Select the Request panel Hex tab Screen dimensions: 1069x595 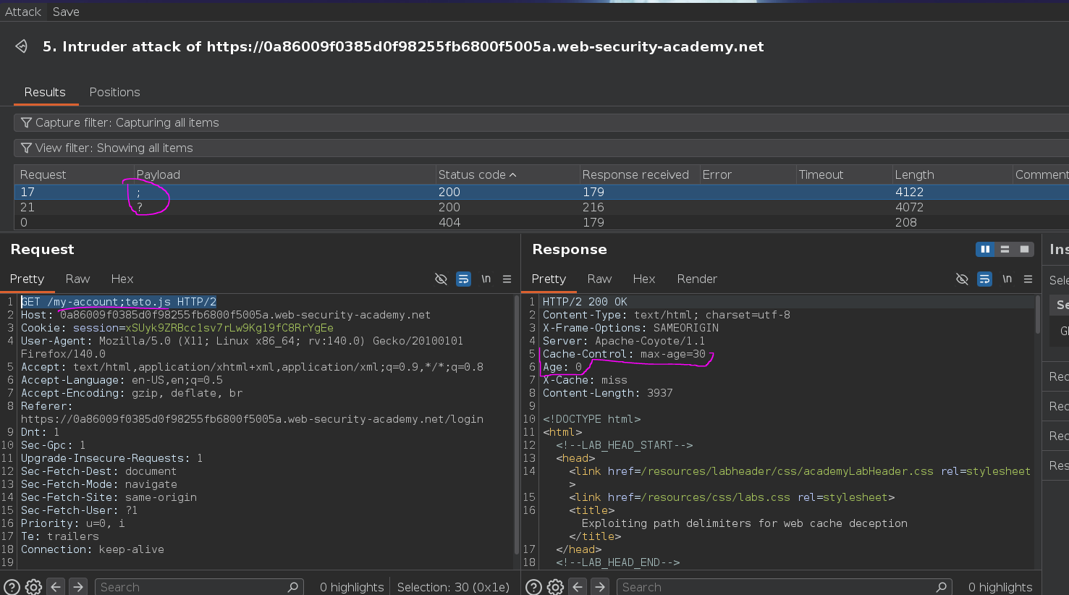(122, 279)
